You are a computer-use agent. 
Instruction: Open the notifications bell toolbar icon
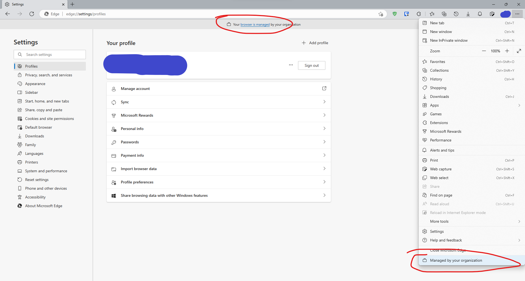(x=480, y=14)
